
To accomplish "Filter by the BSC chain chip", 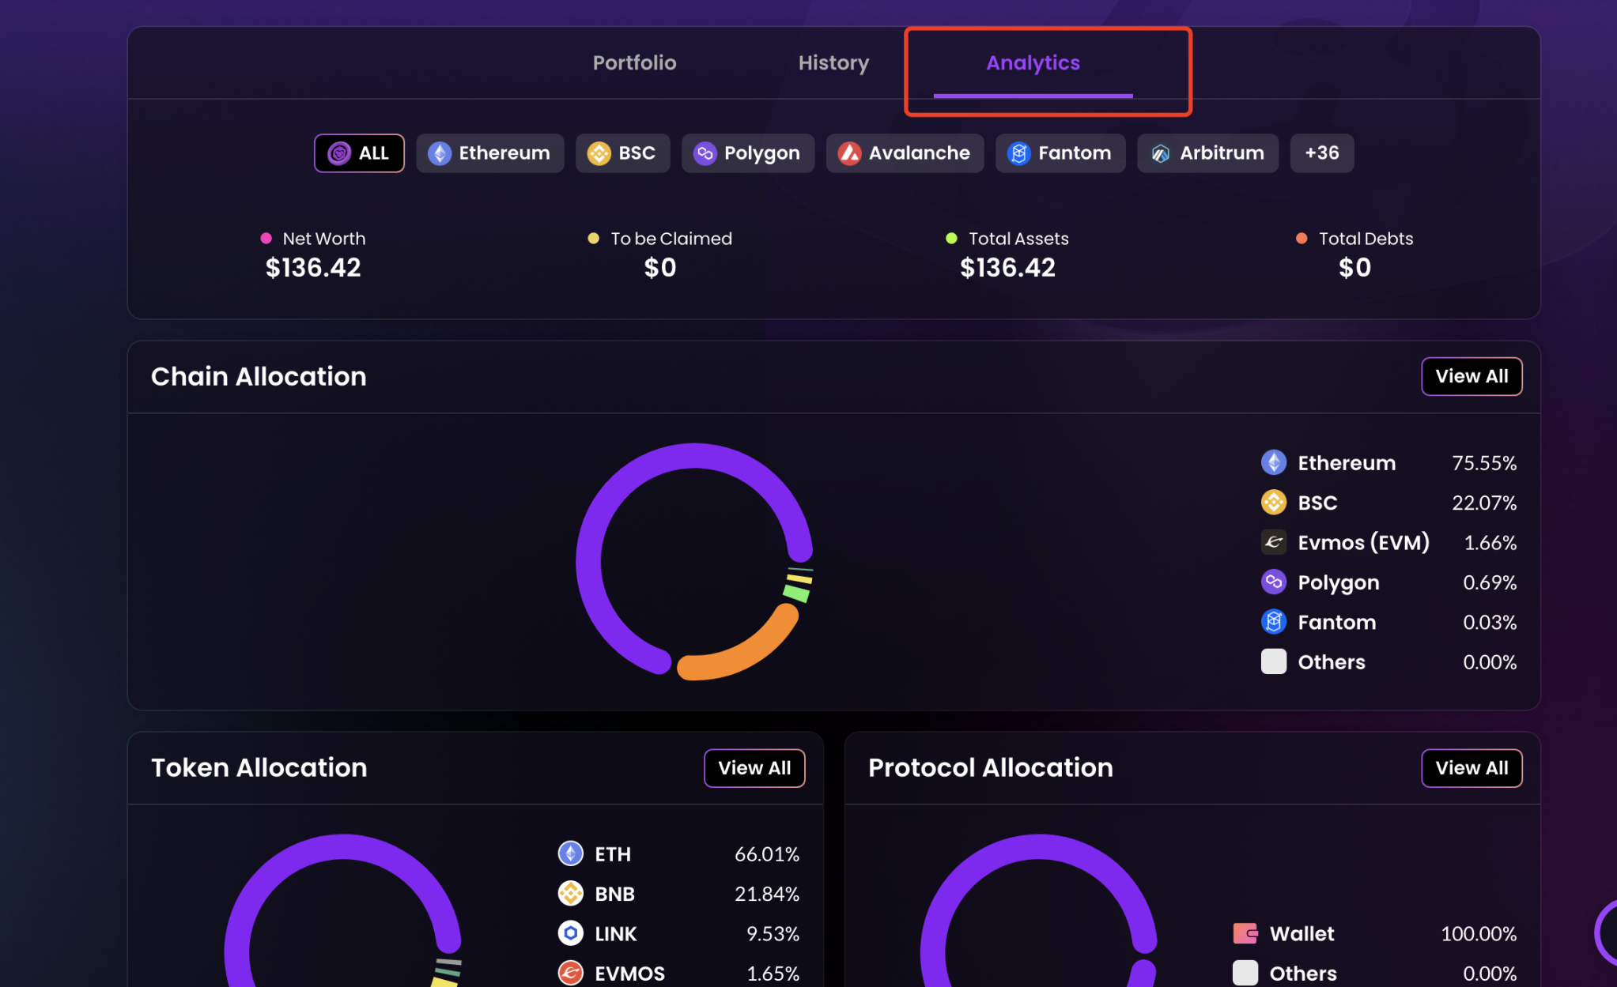I will pyautogui.click(x=622, y=153).
